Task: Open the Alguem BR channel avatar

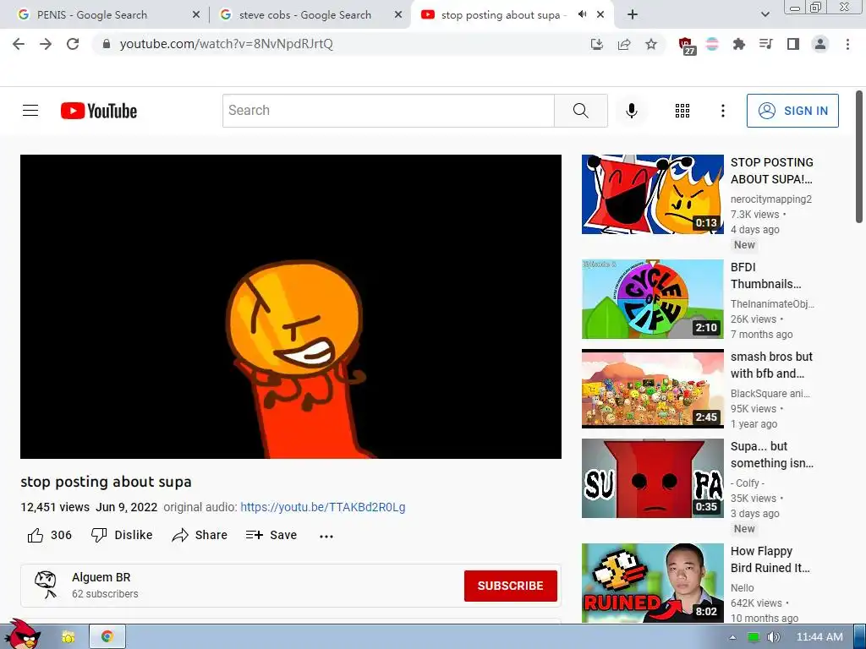Action: (47, 584)
